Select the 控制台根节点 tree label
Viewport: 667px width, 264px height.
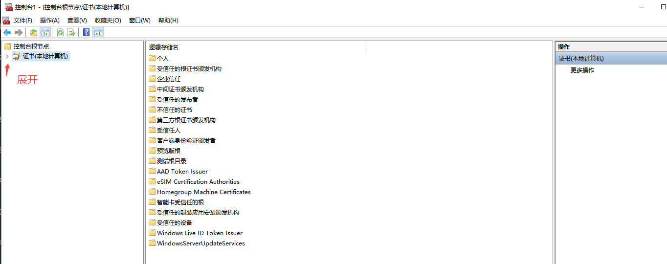[x=31, y=46]
